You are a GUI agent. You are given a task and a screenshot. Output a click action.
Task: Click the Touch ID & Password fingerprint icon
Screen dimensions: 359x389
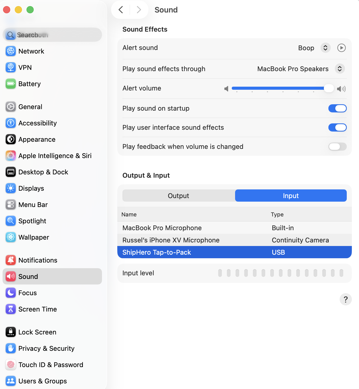[11, 365]
